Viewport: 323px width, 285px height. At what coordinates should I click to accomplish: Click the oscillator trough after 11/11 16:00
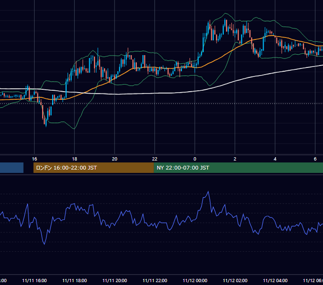pos(44,244)
